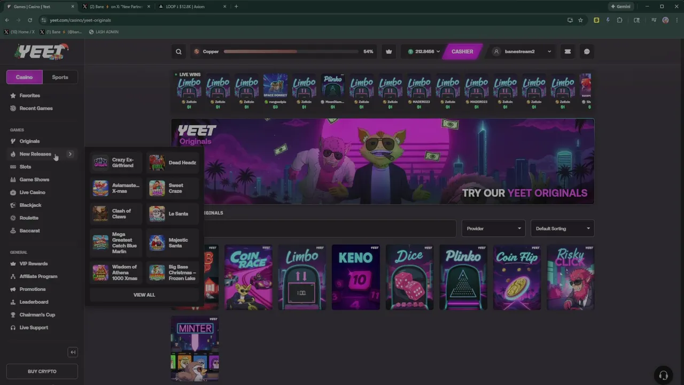This screenshot has width=684, height=385.
Task: Open the support headset floating button
Action: pyautogui.click(x=663, y=375)
